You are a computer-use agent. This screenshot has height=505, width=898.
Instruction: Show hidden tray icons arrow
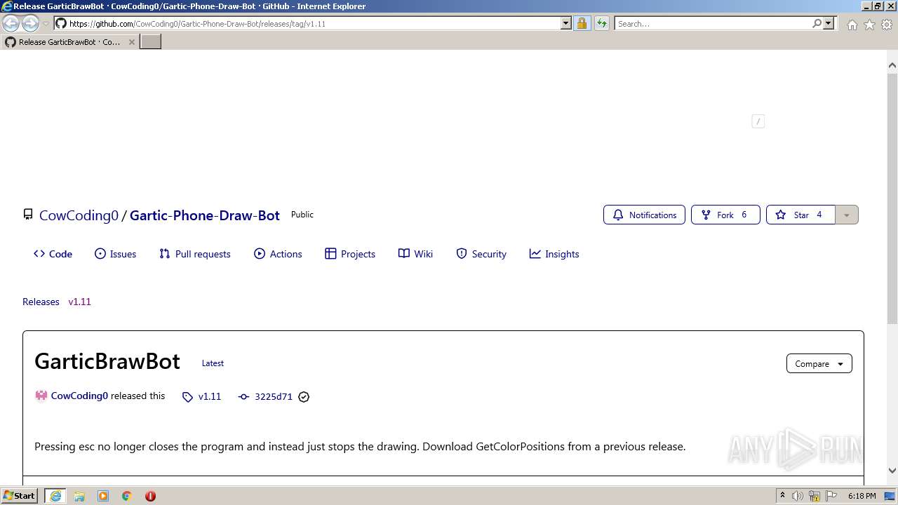782,496
